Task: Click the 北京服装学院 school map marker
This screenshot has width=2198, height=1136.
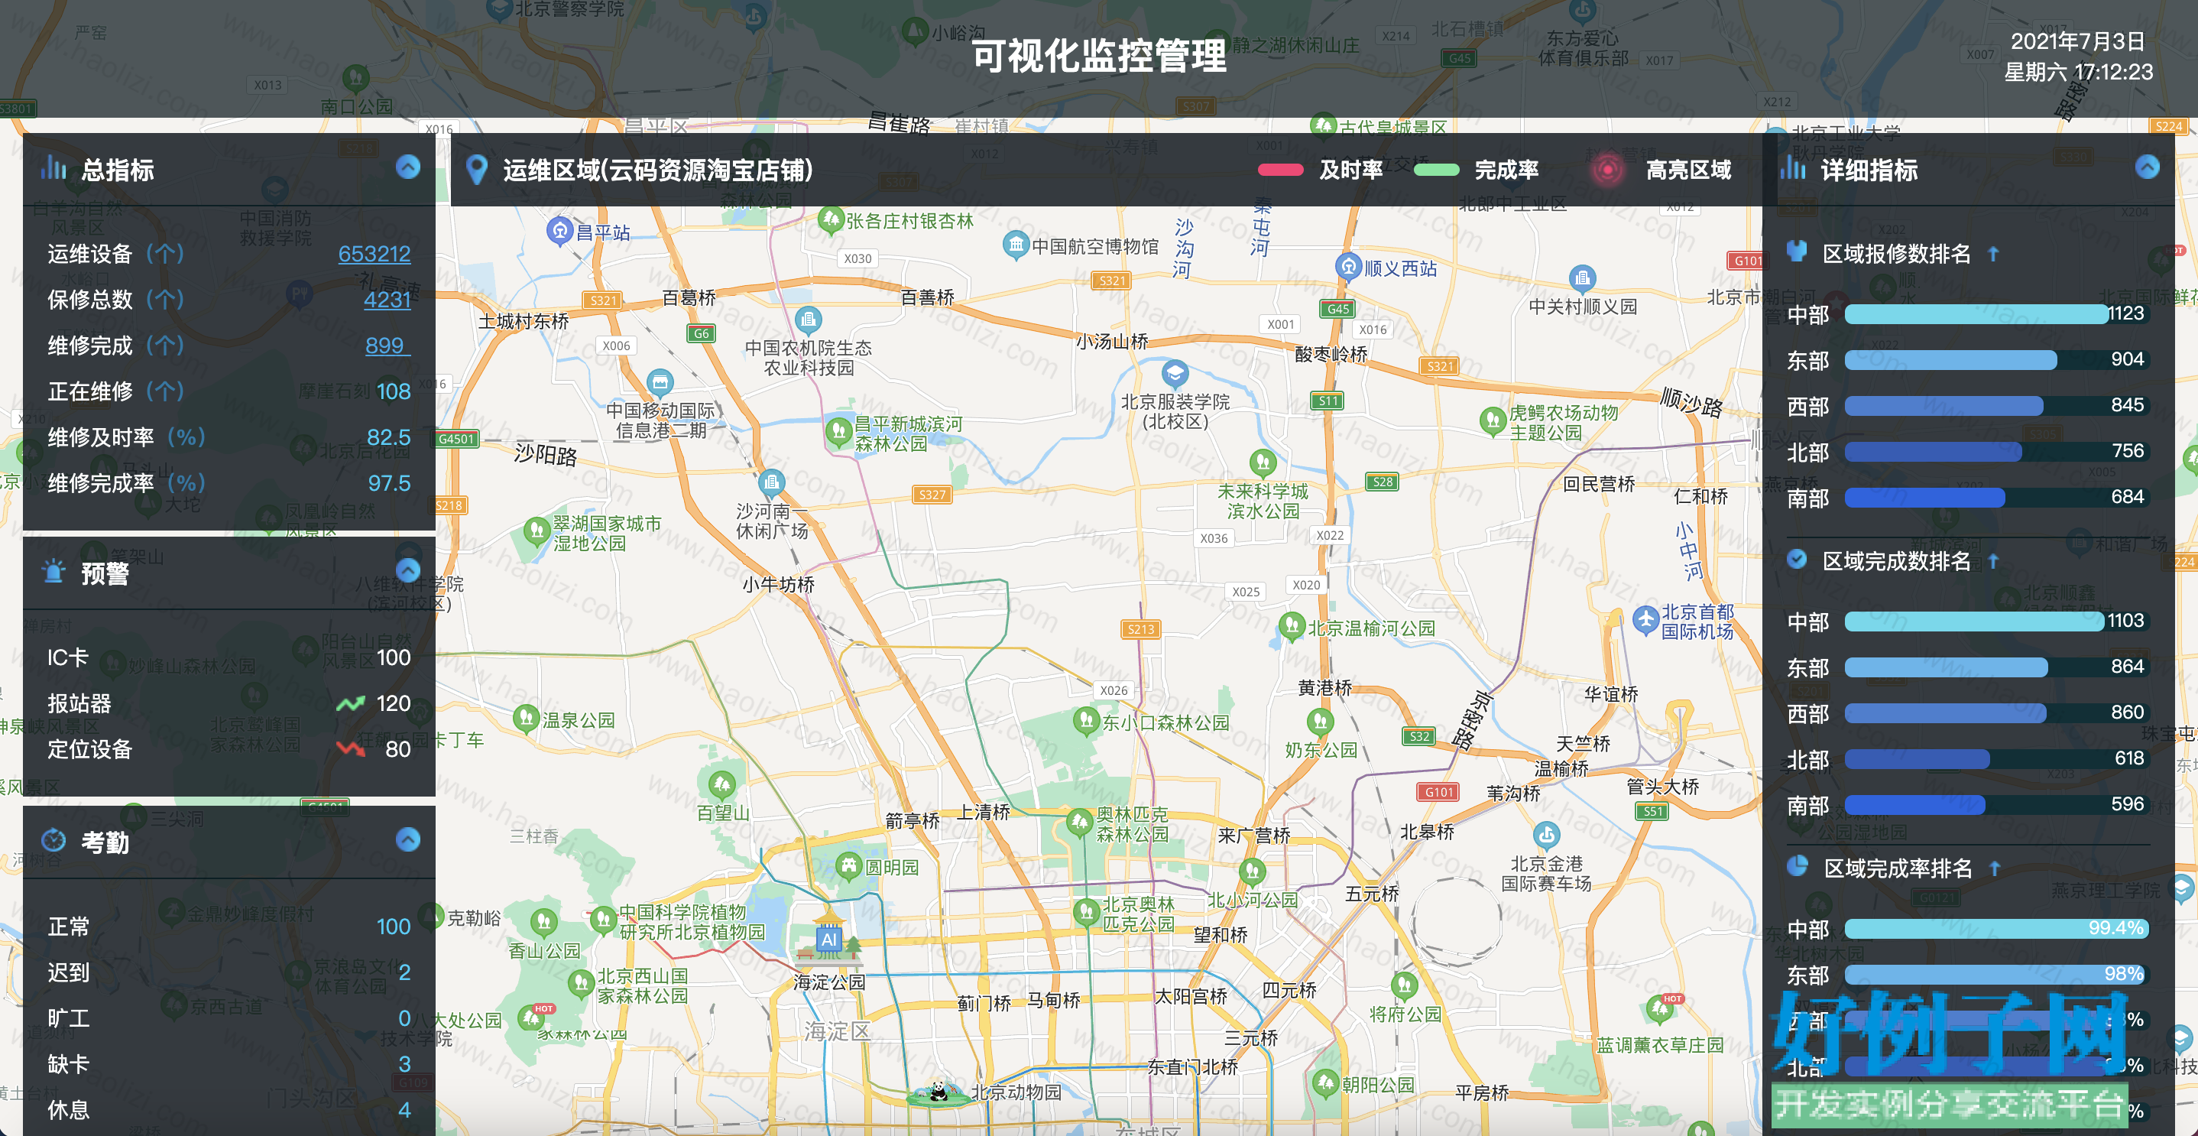Action: tap(1175, 374)
